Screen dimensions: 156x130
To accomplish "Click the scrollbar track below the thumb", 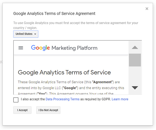I will pyautogui.click(x=135, y=76).
